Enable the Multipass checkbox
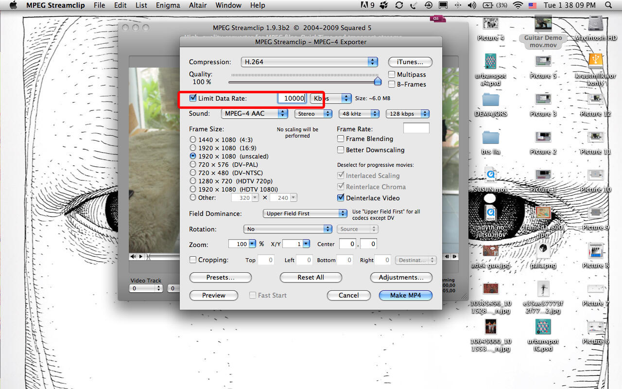 click(392, 74)
